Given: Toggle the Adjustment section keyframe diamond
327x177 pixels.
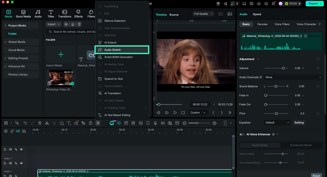Looking at the screenshot, I should pyautogui.click(x=318, y=59).
